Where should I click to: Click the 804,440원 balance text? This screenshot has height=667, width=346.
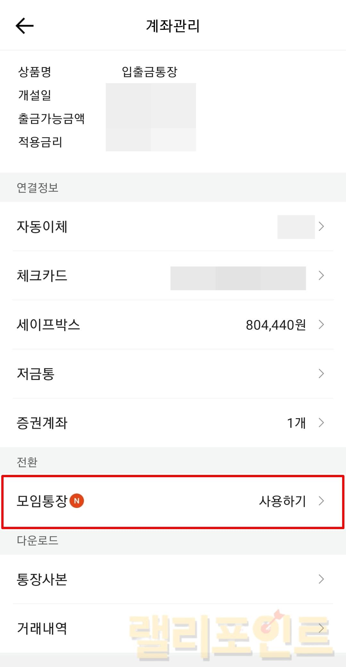pyautogui.click(x=276, y=325)
